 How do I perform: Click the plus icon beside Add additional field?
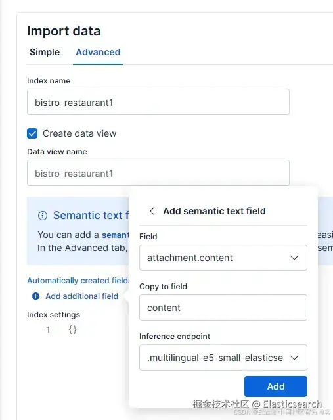36,296
